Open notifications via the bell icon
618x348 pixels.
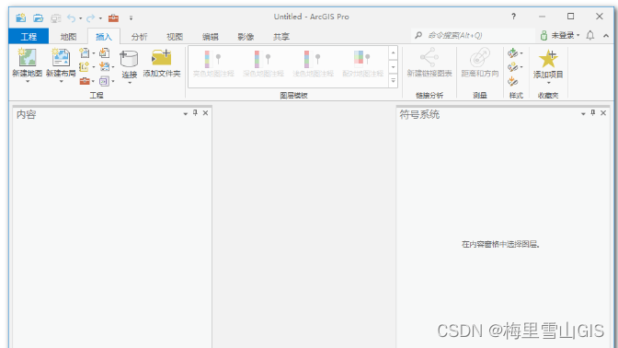(x=590, y=36)
